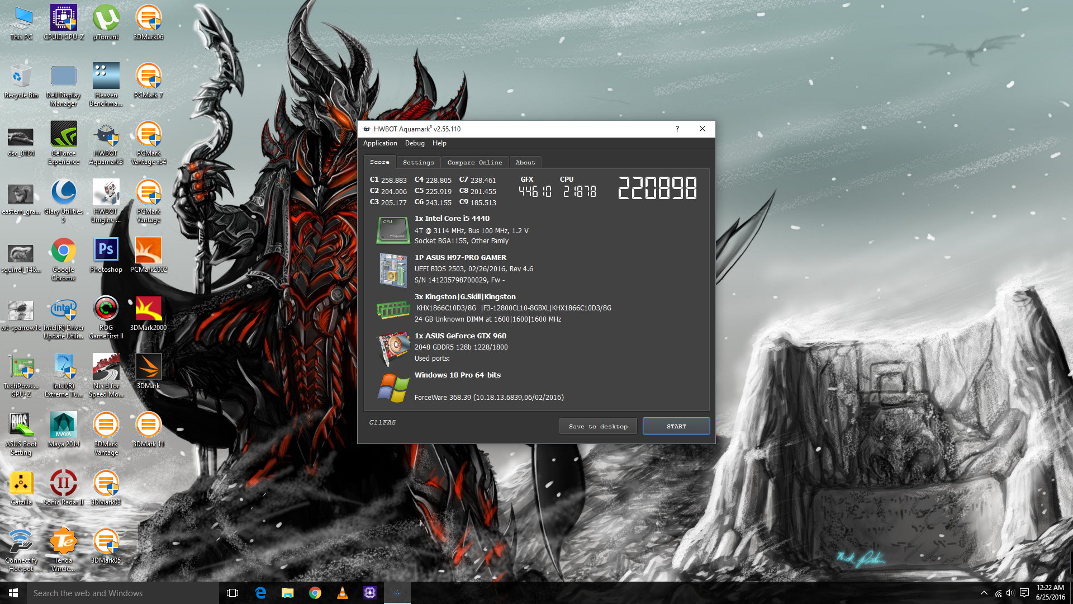Open the About tab
1073x604 pixels.
[x=525, y=162]
